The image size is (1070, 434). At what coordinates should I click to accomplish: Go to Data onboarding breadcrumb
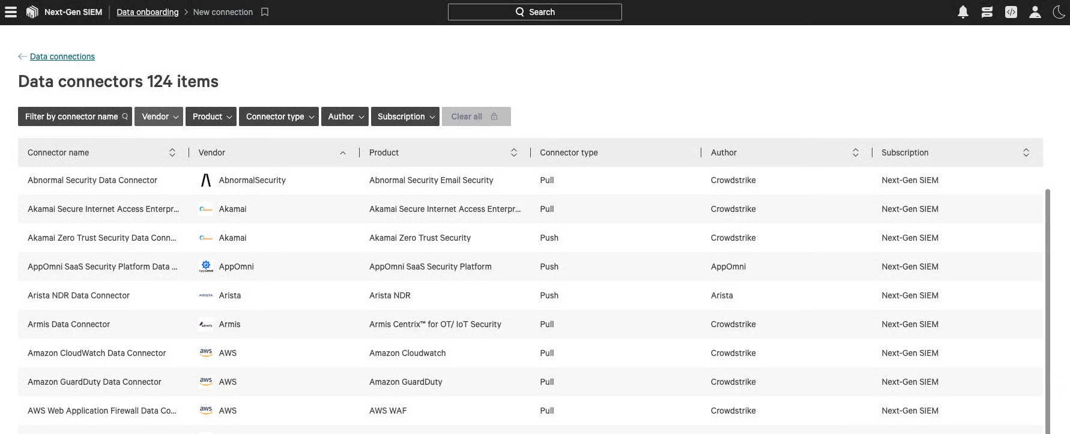[147, 12]
